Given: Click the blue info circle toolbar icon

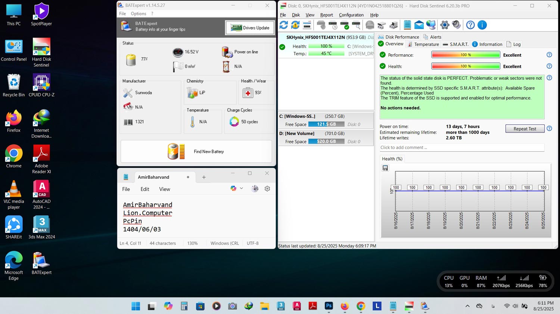Looking at the screenshot, I should [482, 25].
